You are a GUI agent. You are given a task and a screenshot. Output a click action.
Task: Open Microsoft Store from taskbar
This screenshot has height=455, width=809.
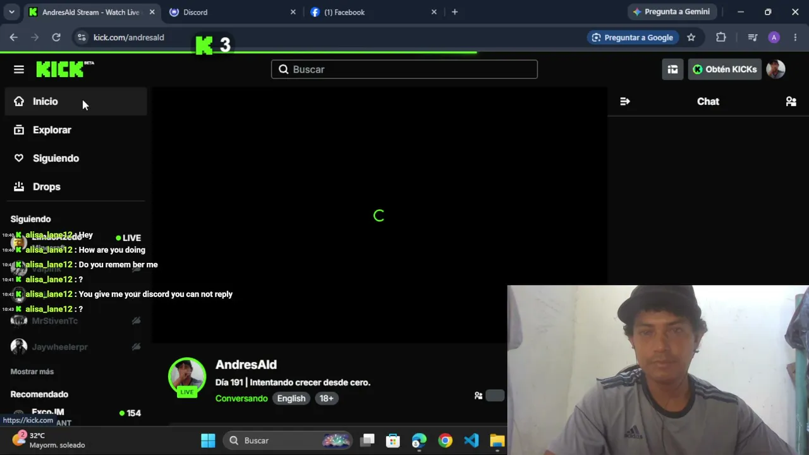pyautogui.click(x=393, y=440)
